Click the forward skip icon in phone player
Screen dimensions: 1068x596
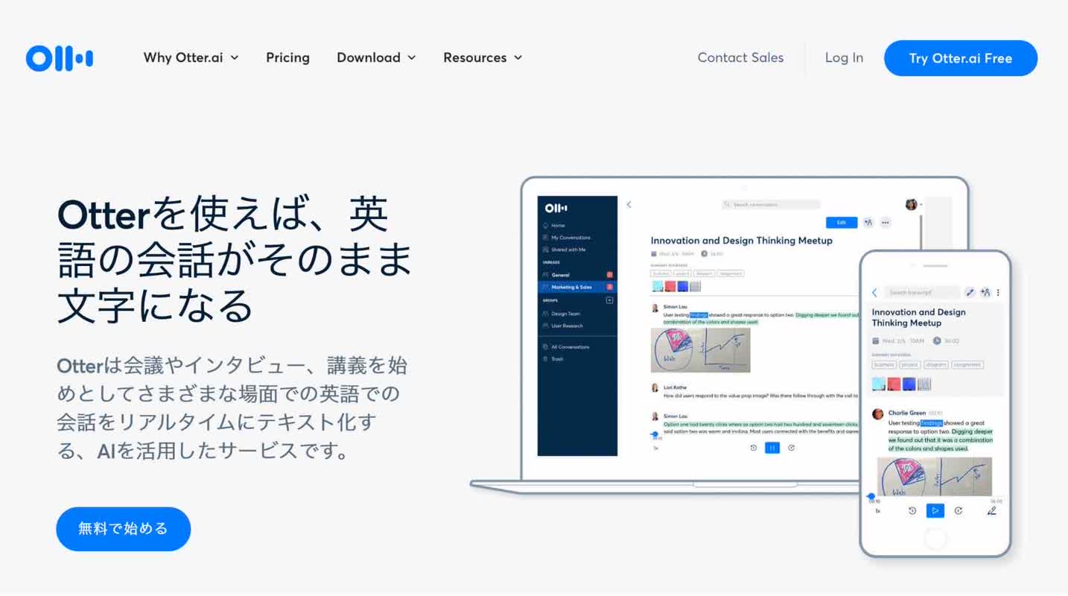959,510
